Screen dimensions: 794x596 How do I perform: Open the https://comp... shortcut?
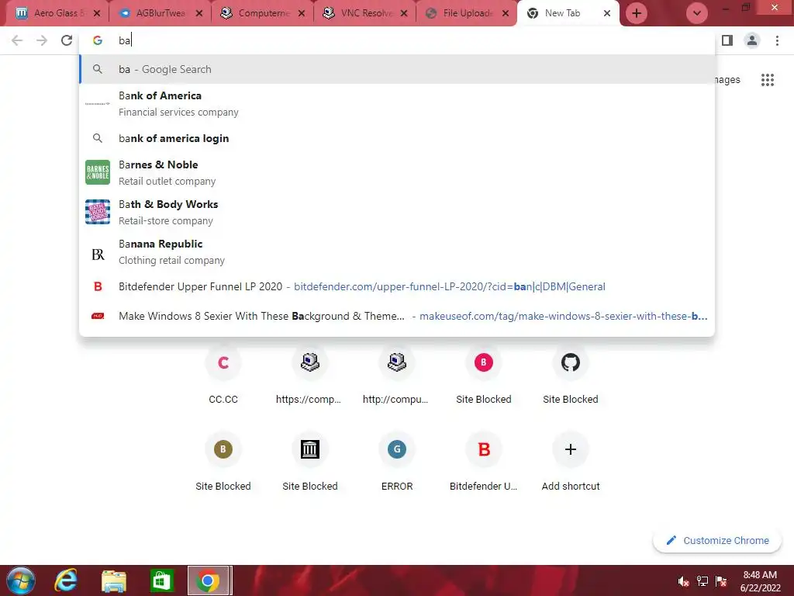[x=310, y=374]
